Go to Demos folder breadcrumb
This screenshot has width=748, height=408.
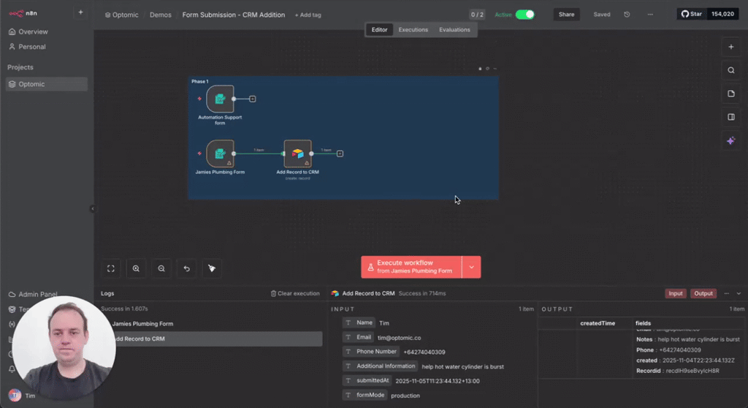pos(160,15)
